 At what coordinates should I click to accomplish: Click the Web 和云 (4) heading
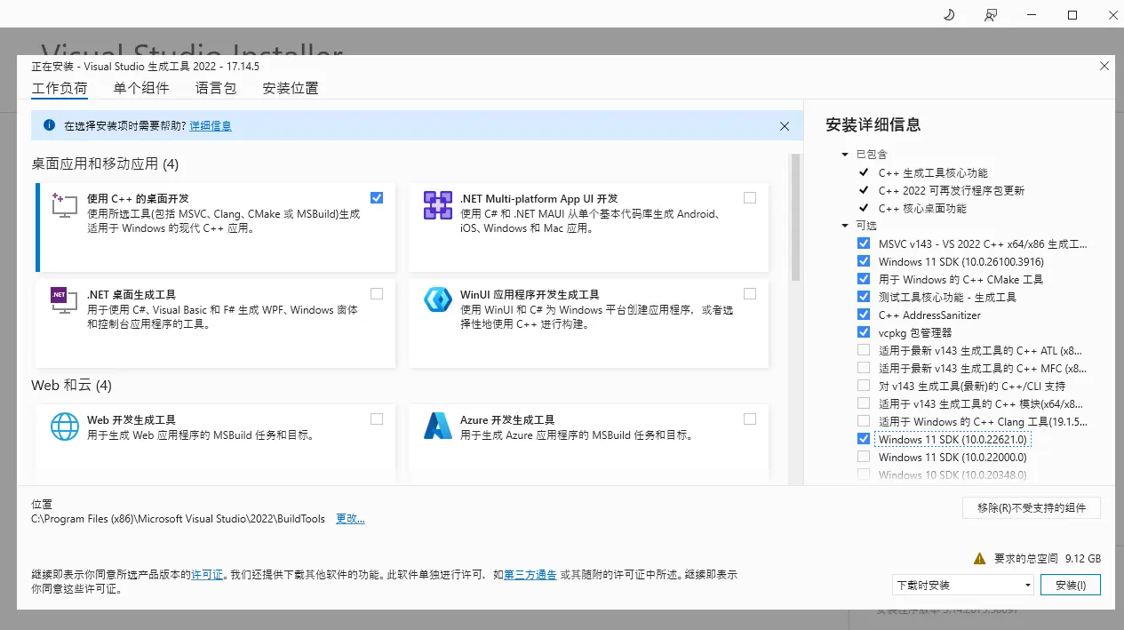point(71,386)
